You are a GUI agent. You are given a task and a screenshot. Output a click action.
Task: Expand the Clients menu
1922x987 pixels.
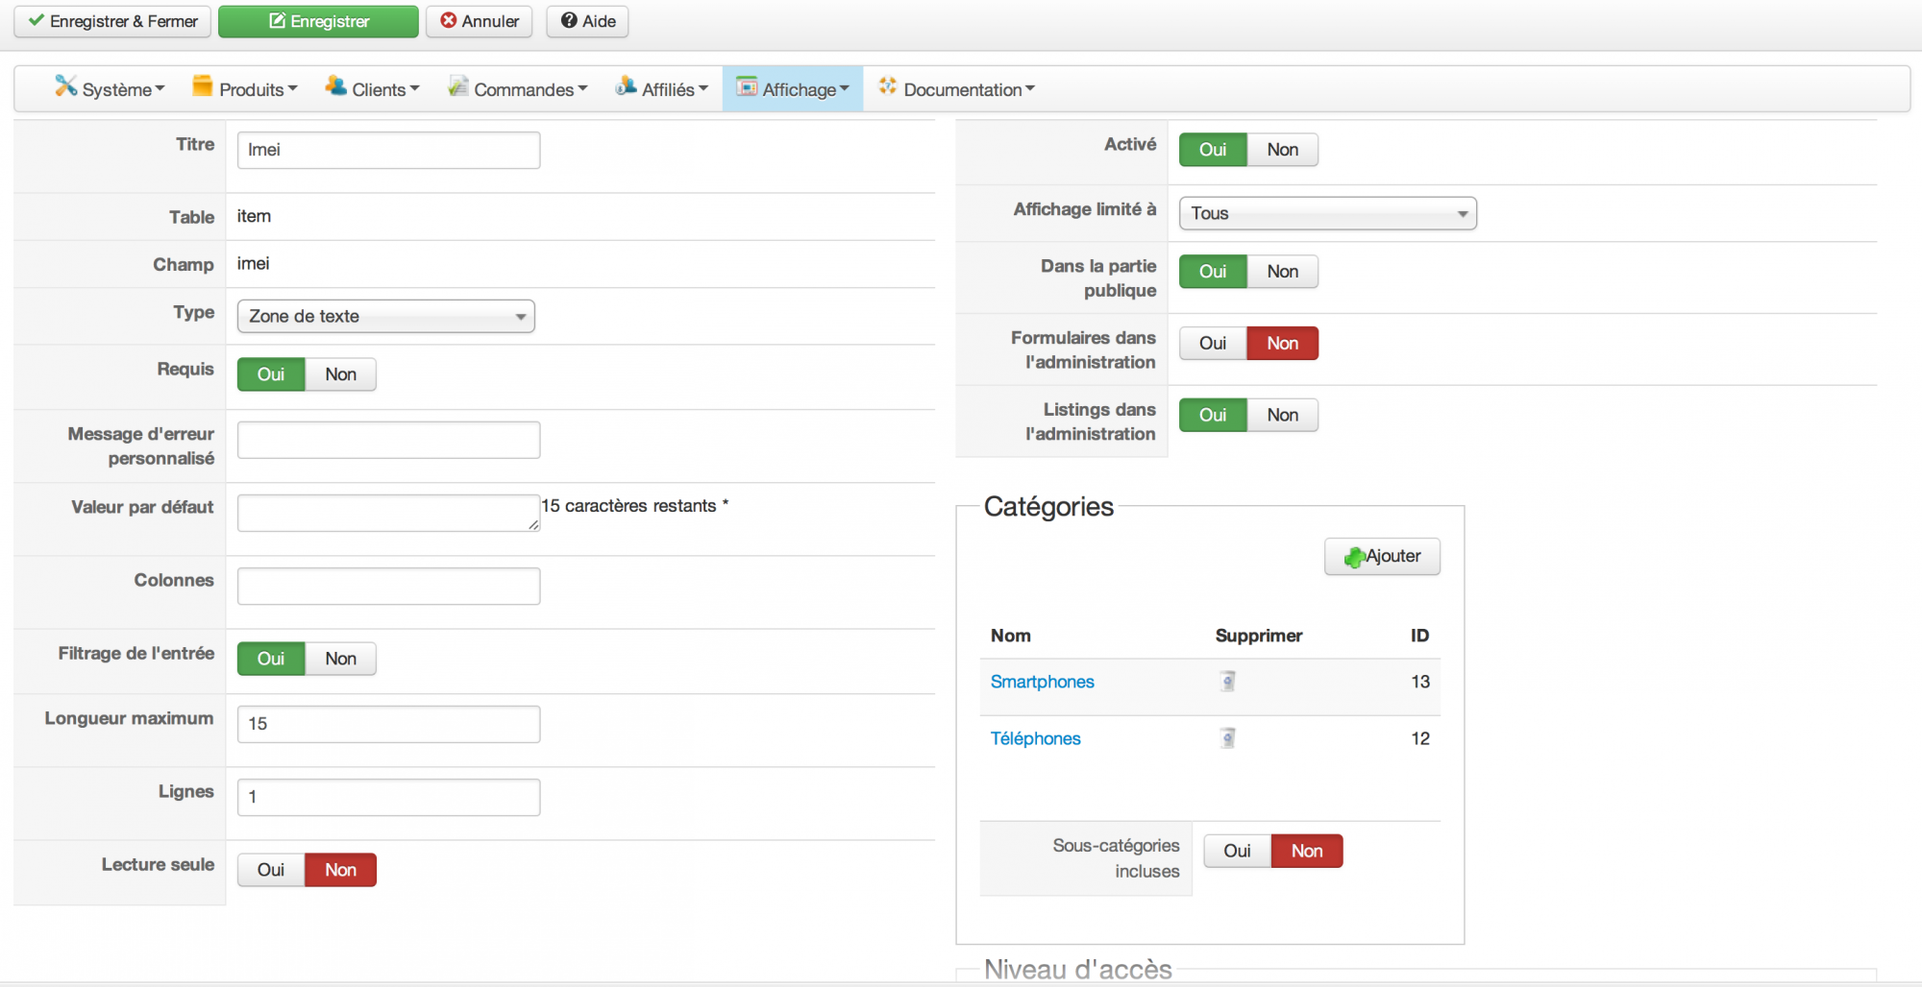pyautogui.click(x=373, y=89)
